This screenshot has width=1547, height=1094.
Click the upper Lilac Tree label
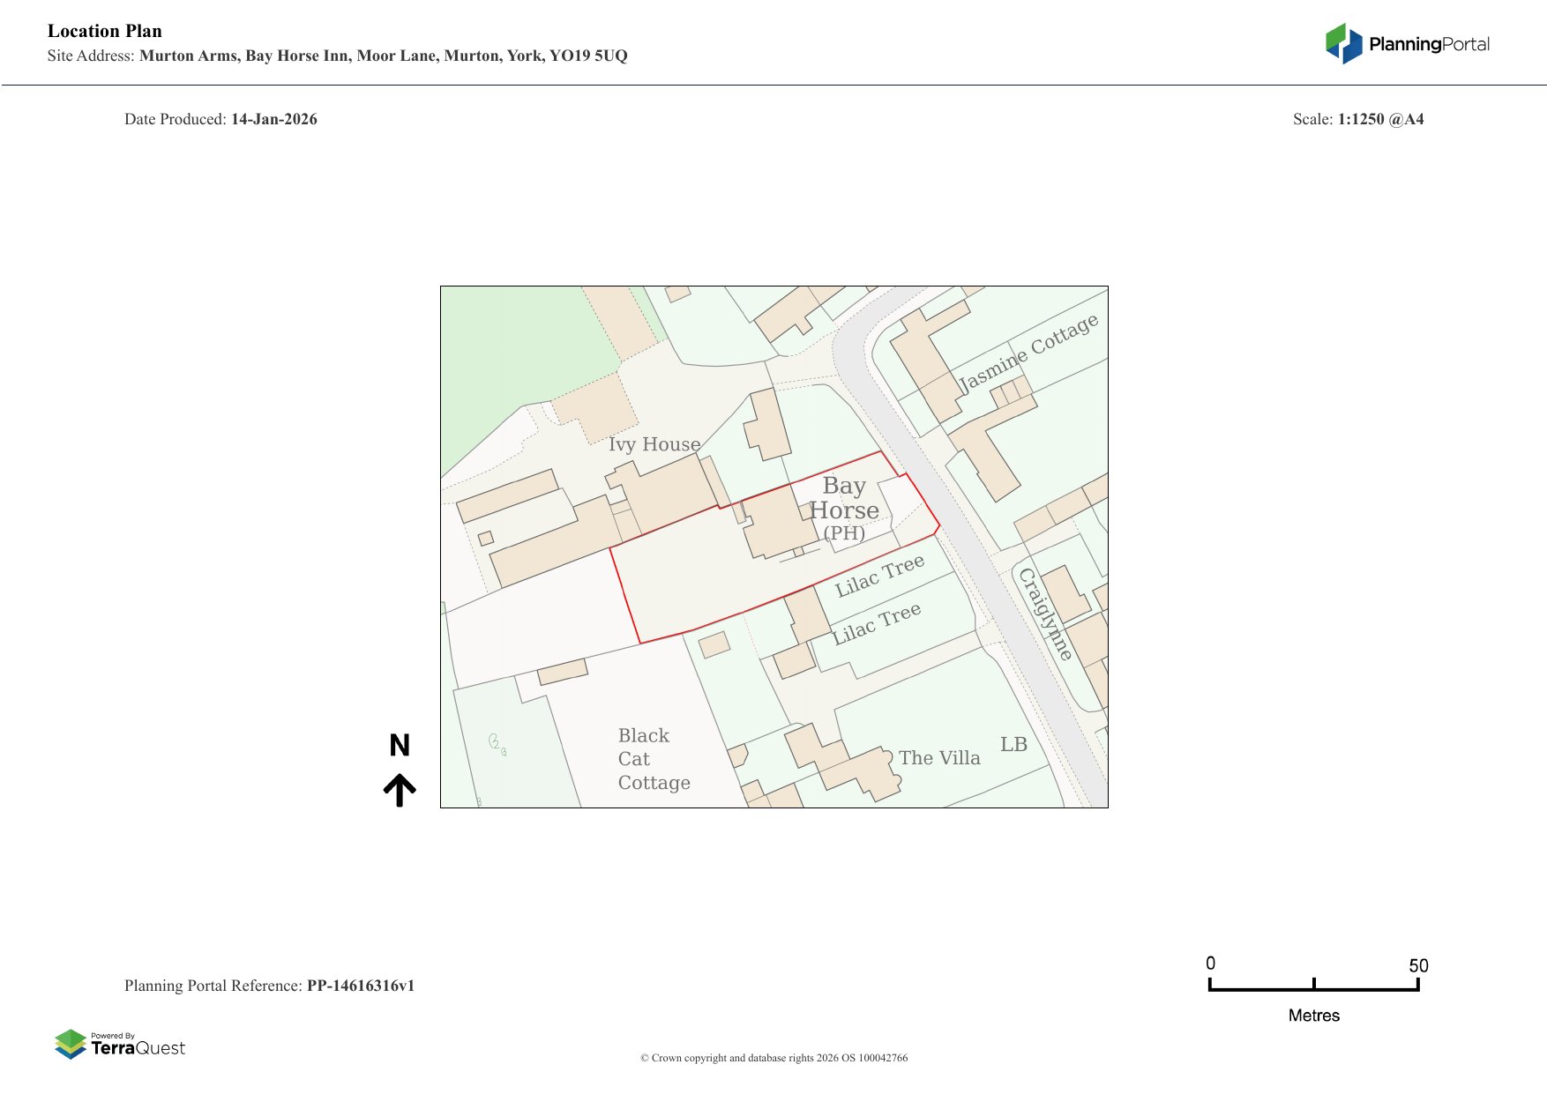tap(879, 576)
